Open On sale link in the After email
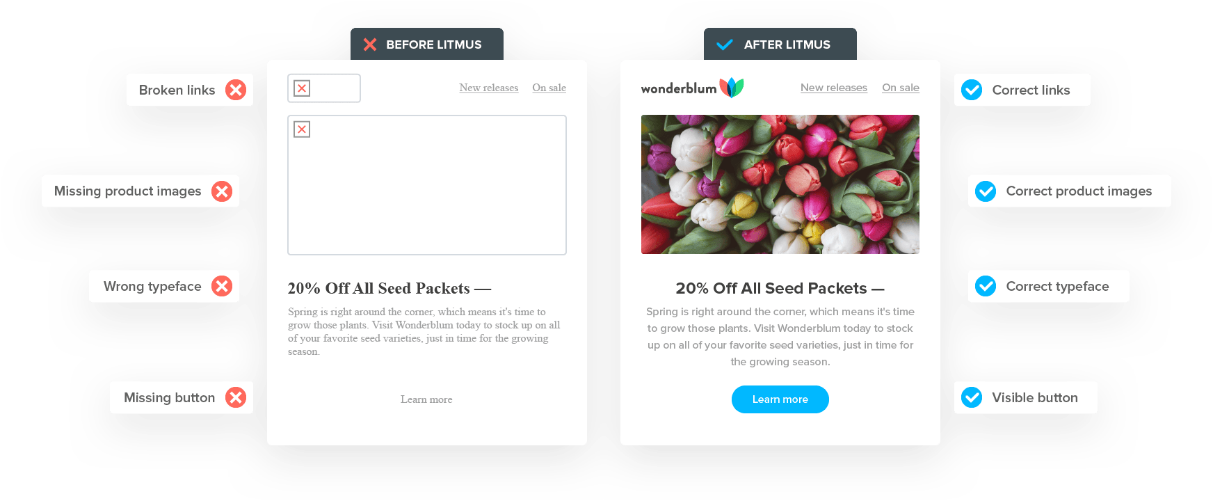This screenshot has width=1213, height=501. point(901,88)
